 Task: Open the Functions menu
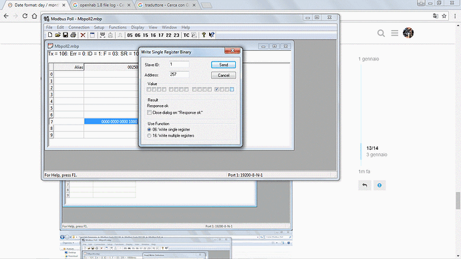(x=118, y=27)
